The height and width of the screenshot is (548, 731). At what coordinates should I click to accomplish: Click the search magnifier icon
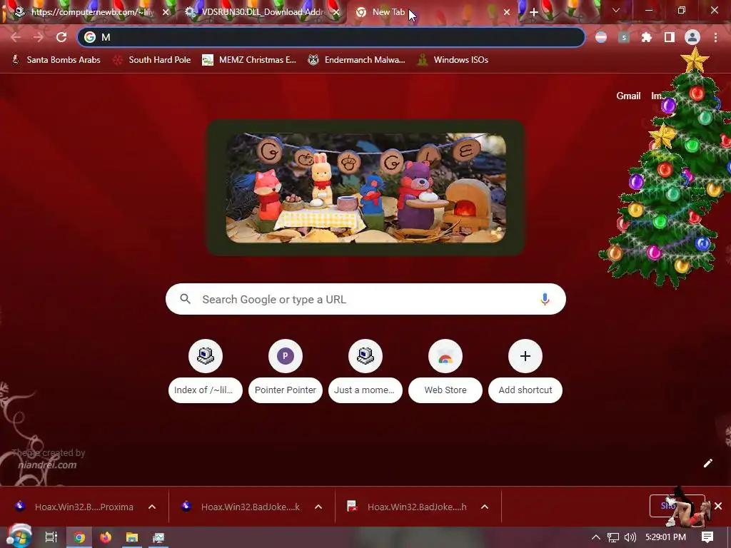pyautogui.click(x=185, y=299)
